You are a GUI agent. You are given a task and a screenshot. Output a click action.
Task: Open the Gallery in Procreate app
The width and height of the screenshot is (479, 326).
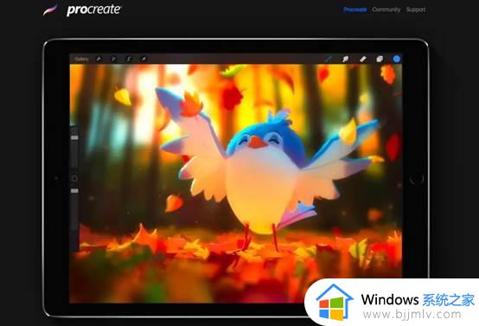[x=81, y=59]
